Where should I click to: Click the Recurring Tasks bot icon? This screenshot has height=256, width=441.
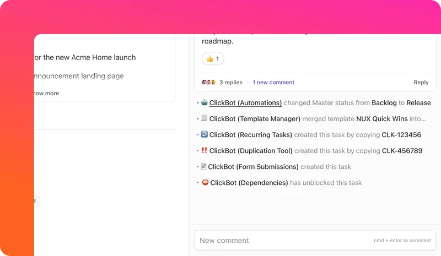pyautogui.click(x=205, y=134)
